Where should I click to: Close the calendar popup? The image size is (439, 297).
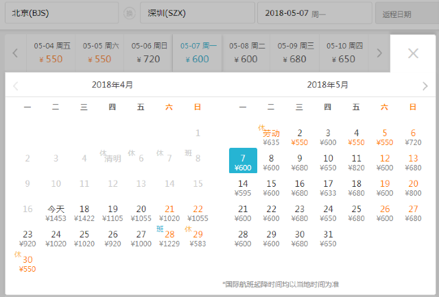(x=413, y=53)
